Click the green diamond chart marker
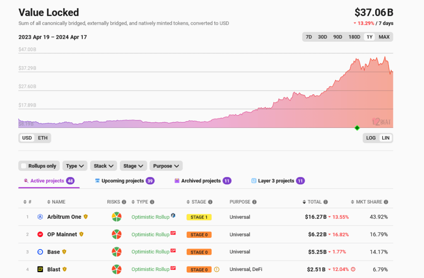 (357, 128)
